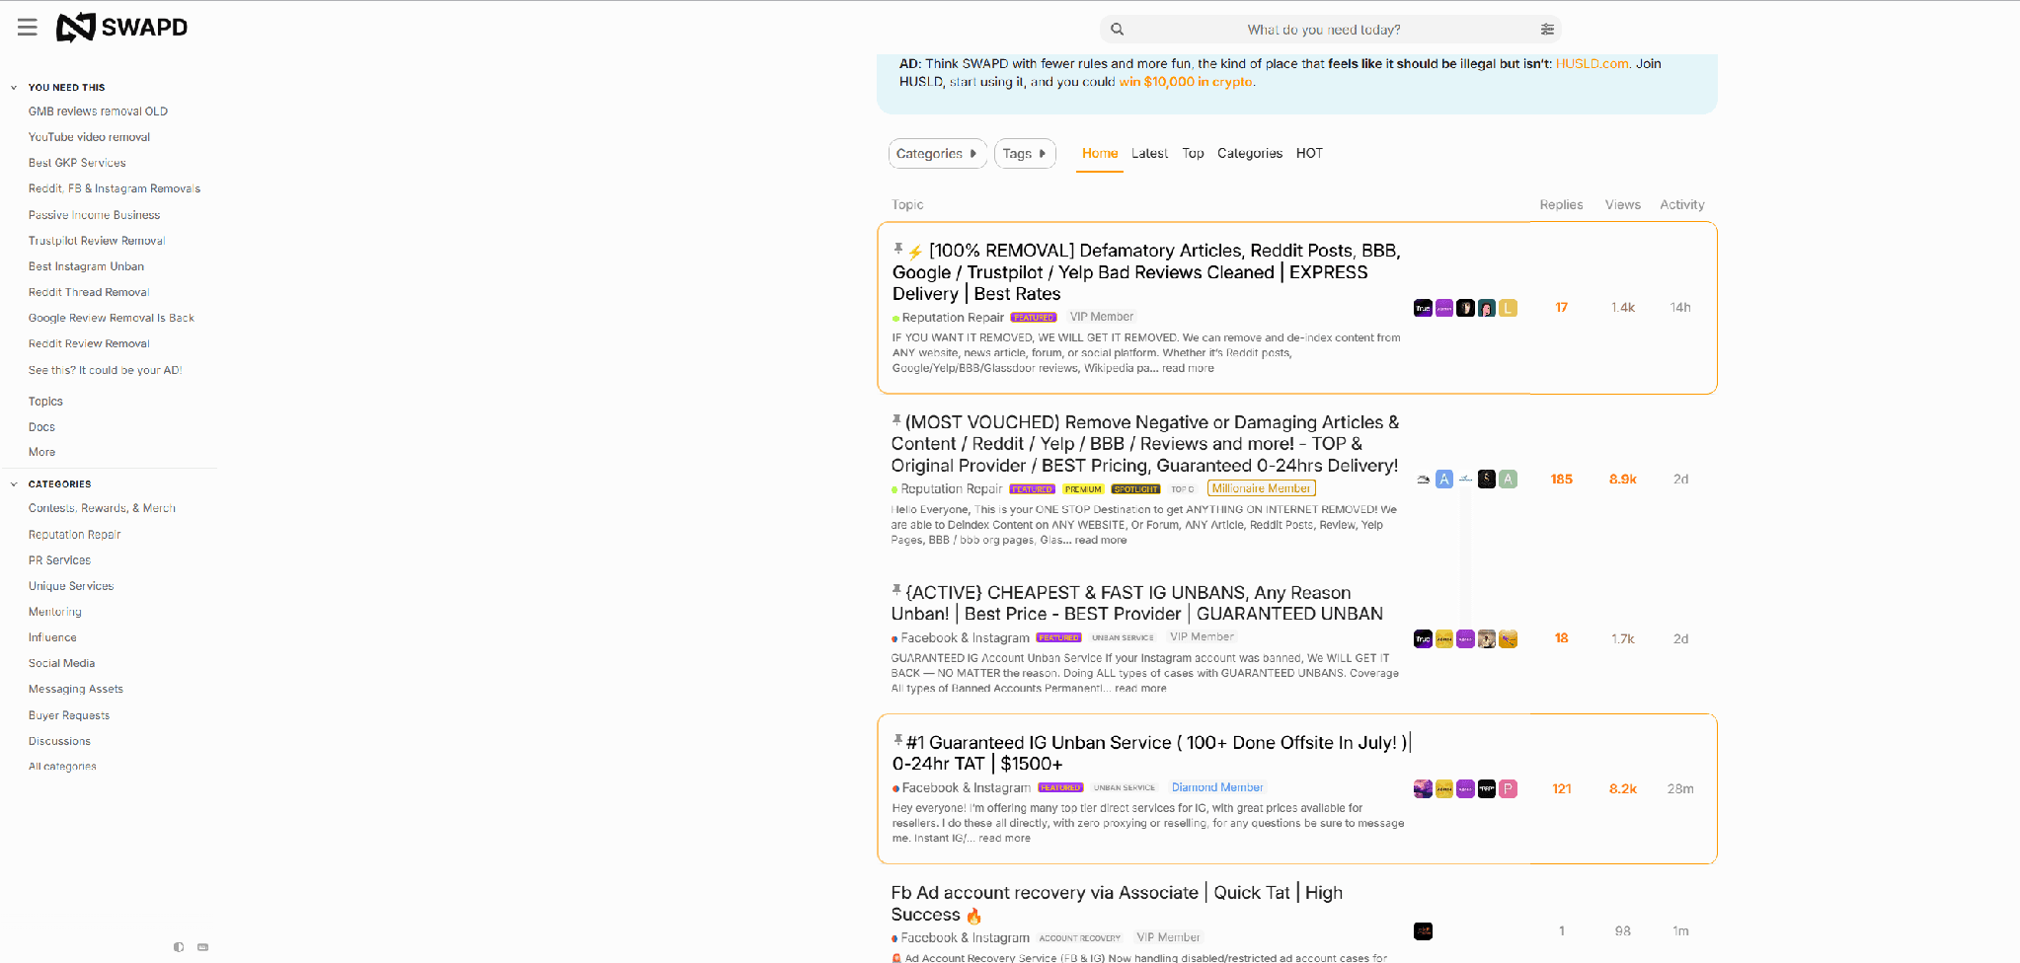The height and width of the screenshot is (963, 2020).
Task: Open the #1 Guaranteed IG Unban Service topic
Action: click(1151, 753)
